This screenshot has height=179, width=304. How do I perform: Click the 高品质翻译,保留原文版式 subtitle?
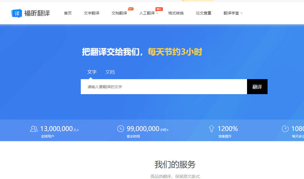tap(175, 177)
